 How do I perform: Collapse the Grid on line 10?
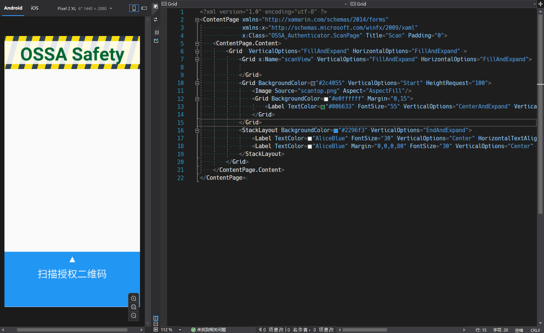197,83
